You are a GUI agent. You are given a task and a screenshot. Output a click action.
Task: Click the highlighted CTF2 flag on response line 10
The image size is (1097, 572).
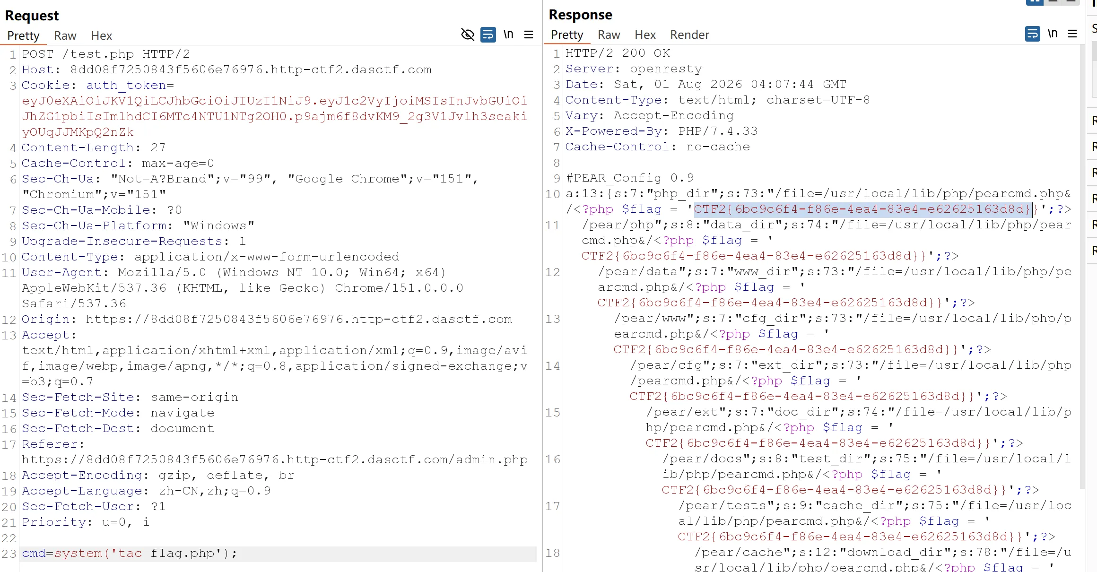click(x=863, y=209)
